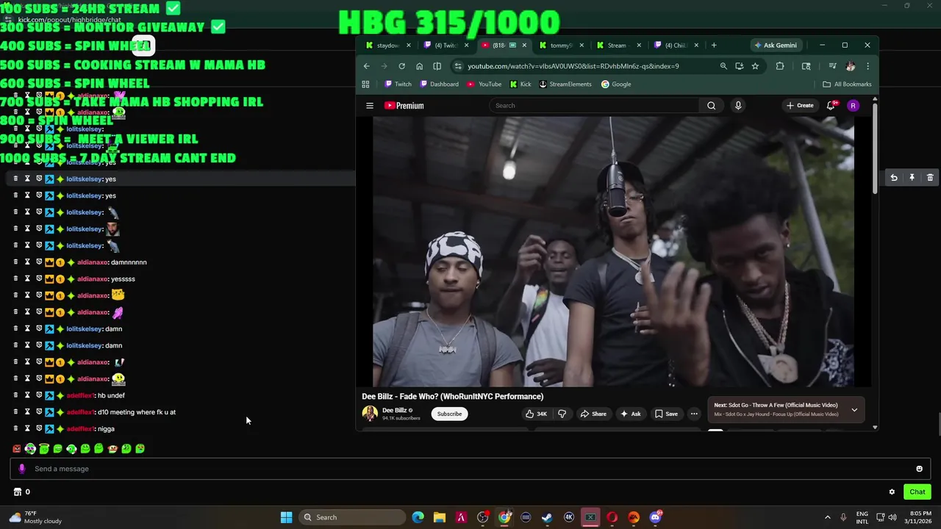
Task: Click the Chrome address bar URL
Action: click(573, 66)
